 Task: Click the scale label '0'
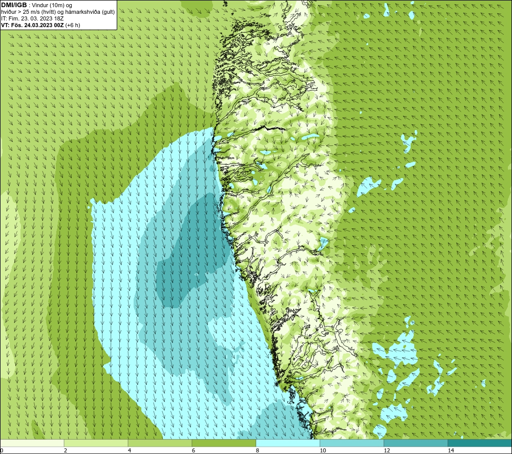[x=2, y=450]
